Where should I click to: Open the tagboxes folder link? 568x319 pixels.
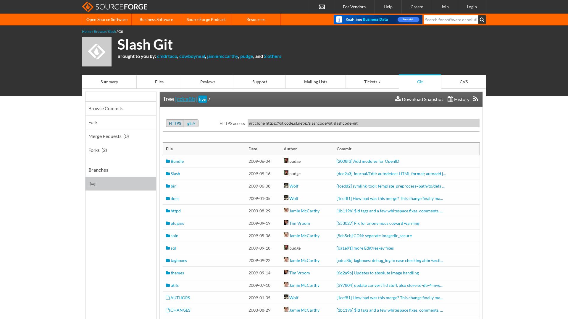click(x=179, y=261)
